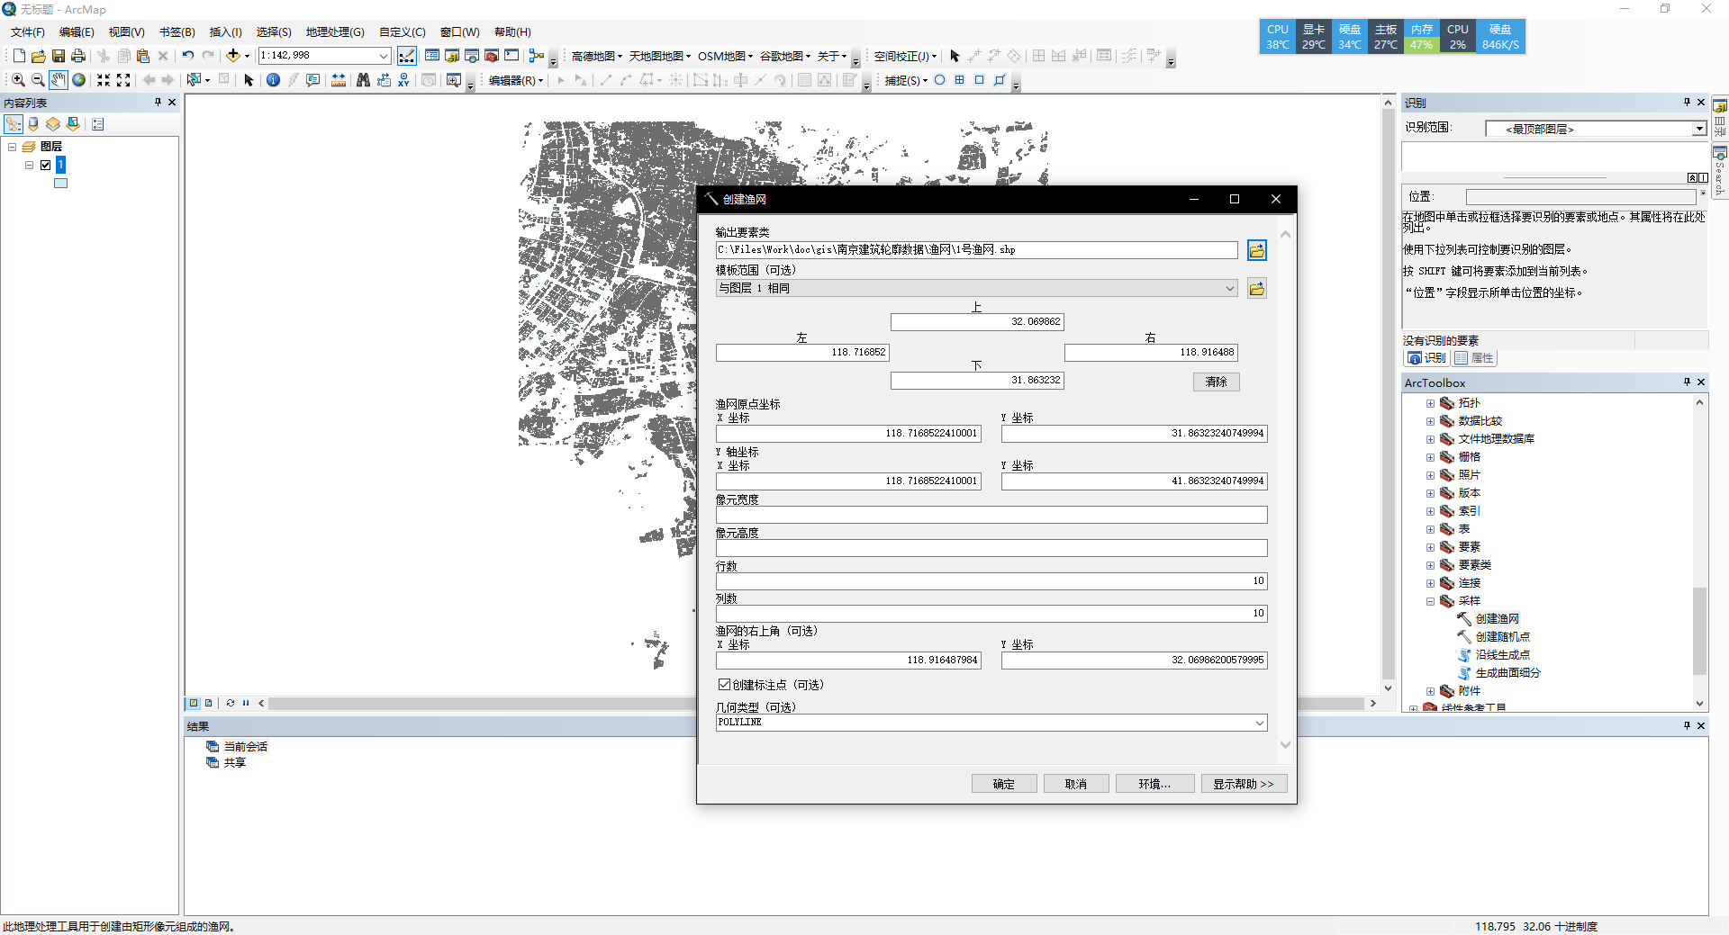Open the ArcToolbox red toolbox icon
The width and height of the screenshot is (1729, 935).
[x=492, y=56]
